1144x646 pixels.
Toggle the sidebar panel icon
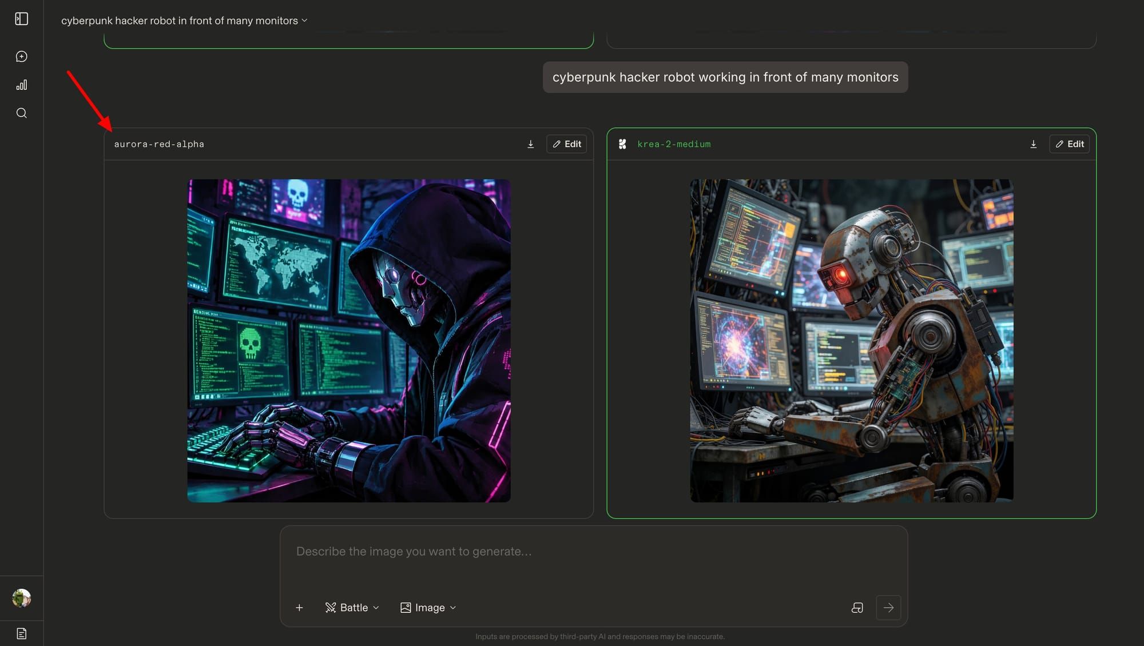point(22,19)
